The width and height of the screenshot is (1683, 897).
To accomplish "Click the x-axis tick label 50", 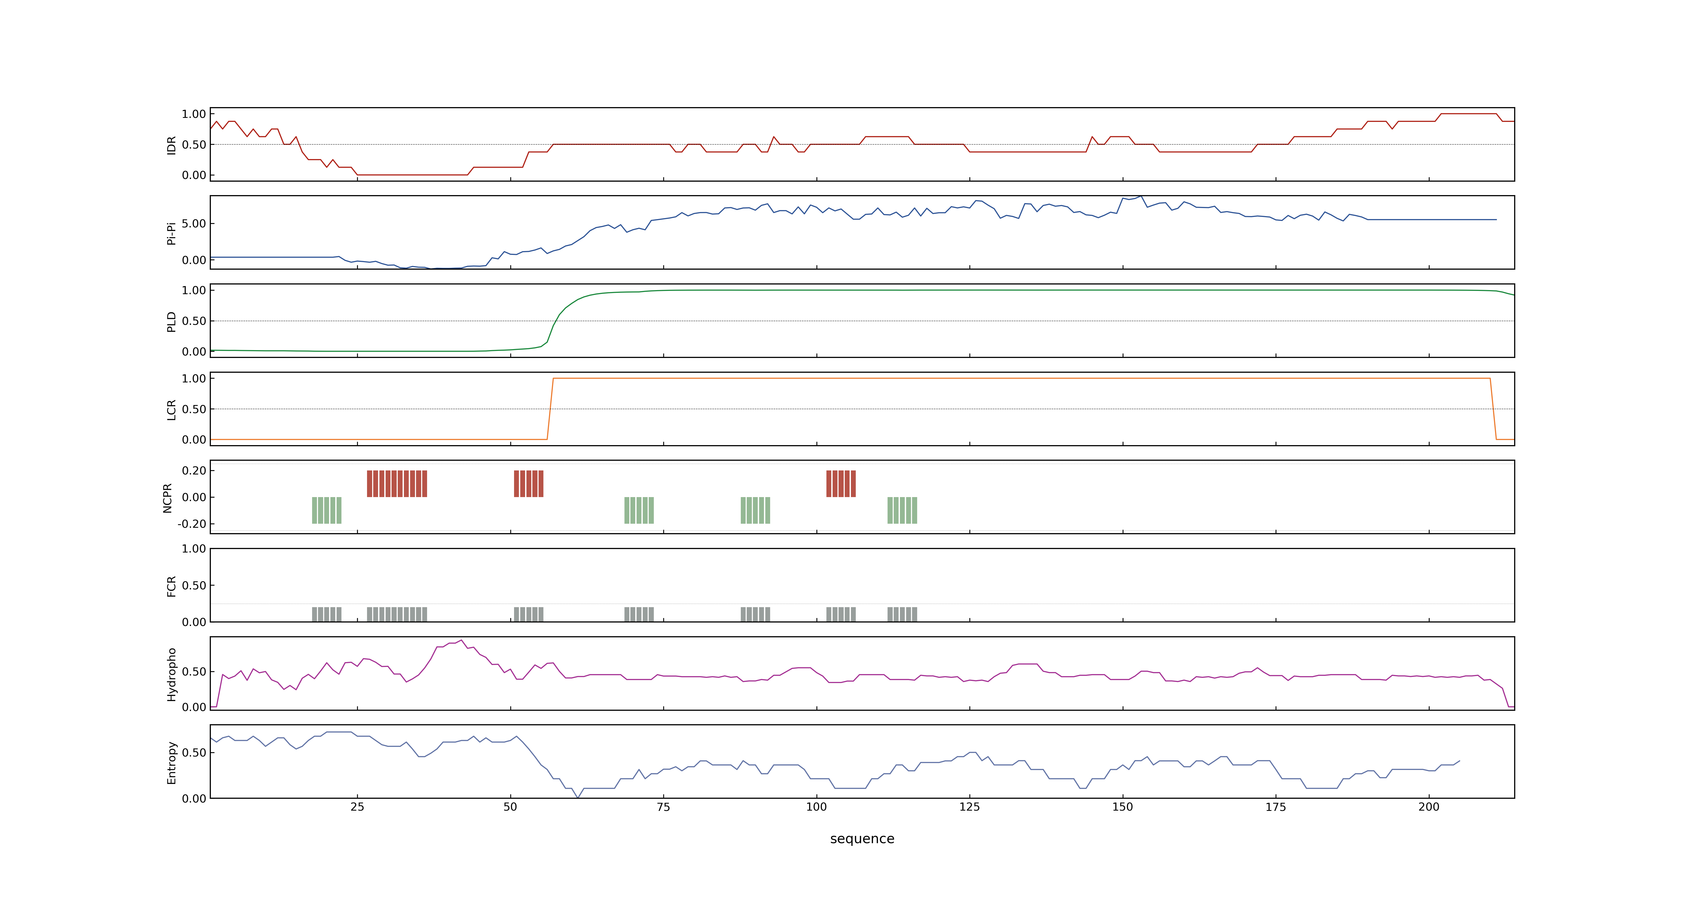I will 510,807.
